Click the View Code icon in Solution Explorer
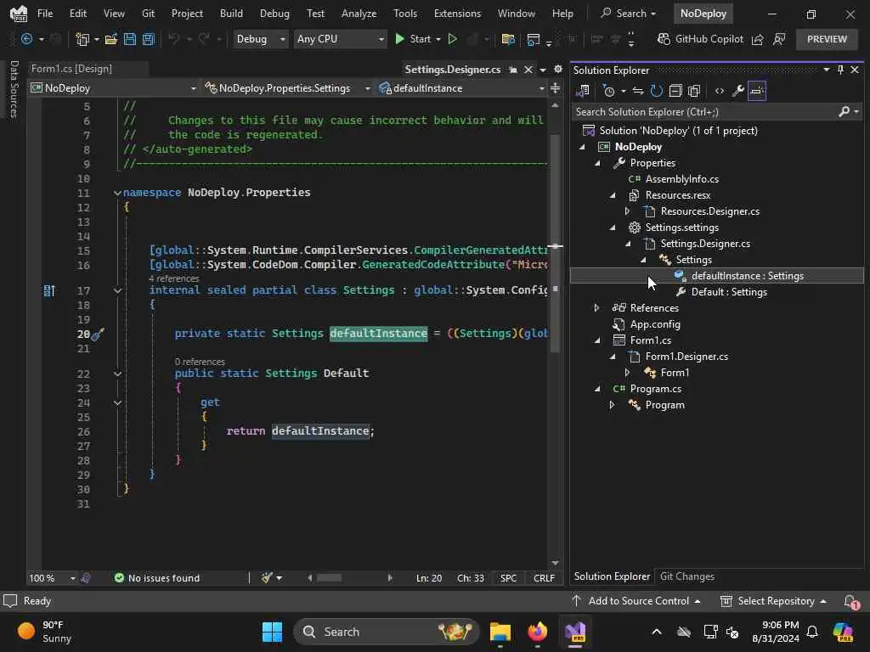 tap(720, 91)
